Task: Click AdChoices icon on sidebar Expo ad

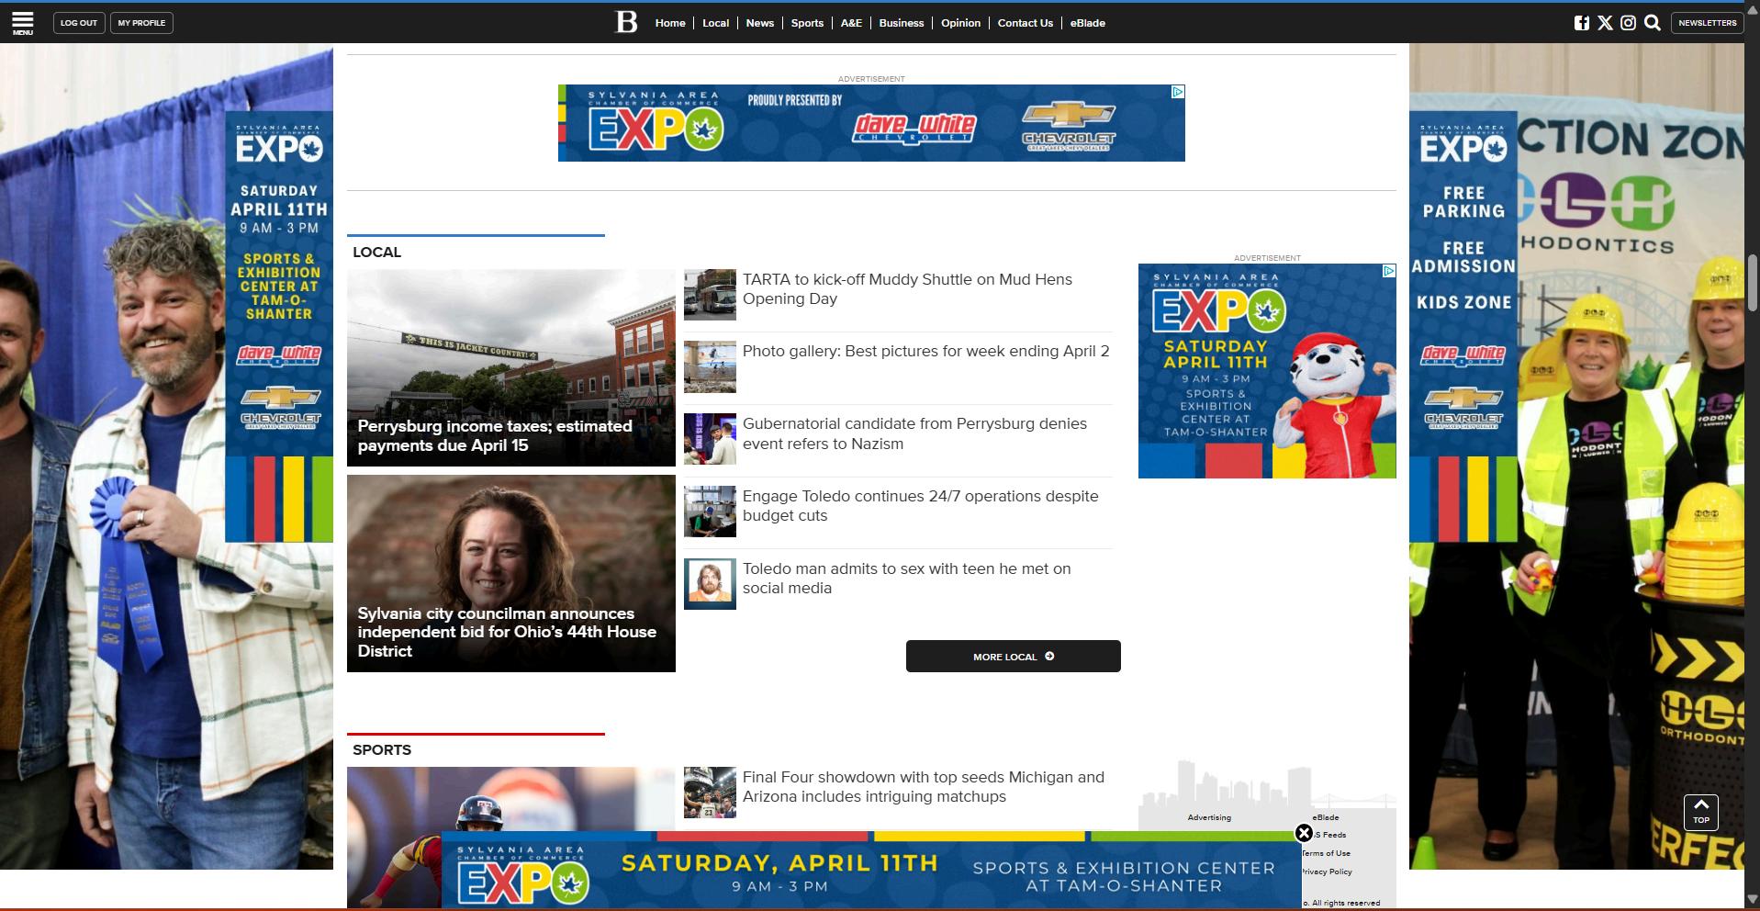Action: 1389,271
